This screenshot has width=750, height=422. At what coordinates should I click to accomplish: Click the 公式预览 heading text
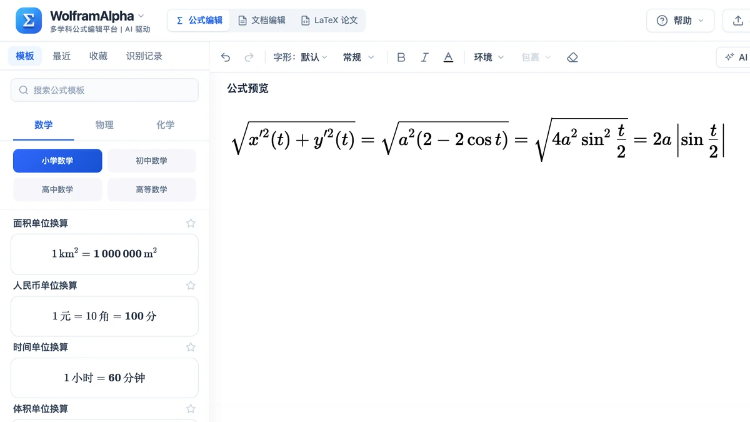tap(247, 89)
